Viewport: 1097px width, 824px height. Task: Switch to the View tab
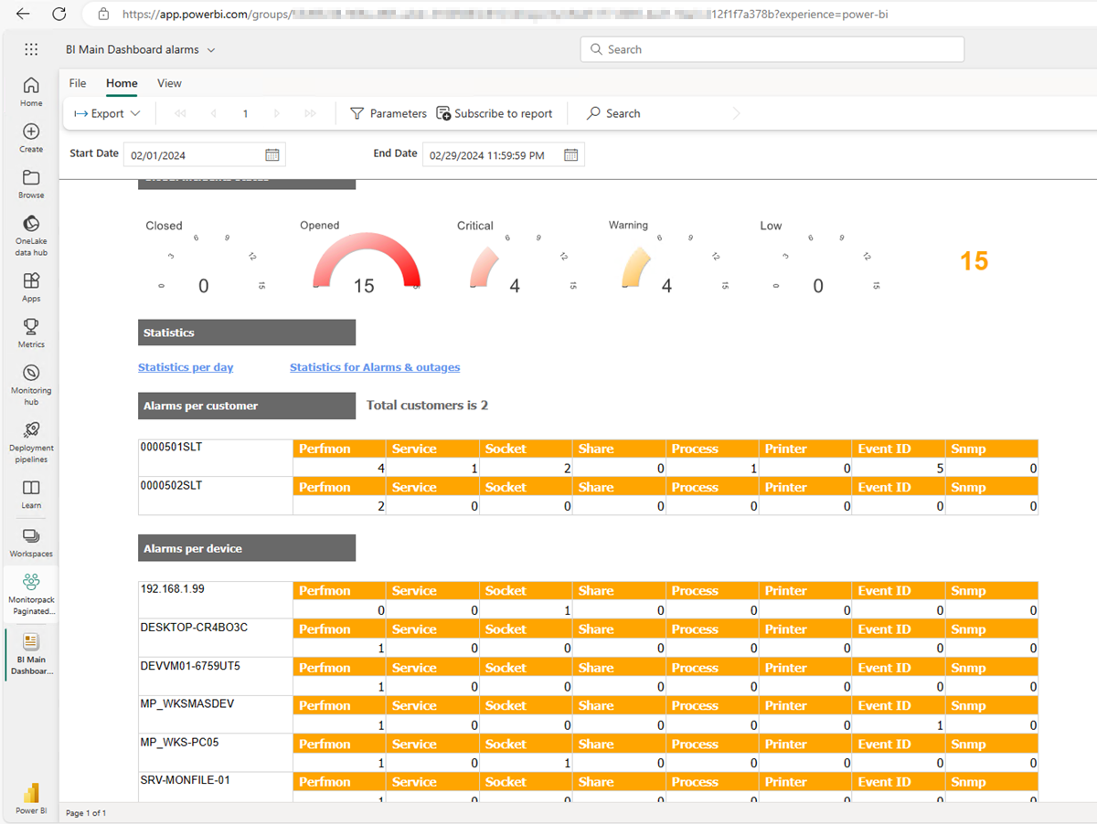[x=169, y=83]
